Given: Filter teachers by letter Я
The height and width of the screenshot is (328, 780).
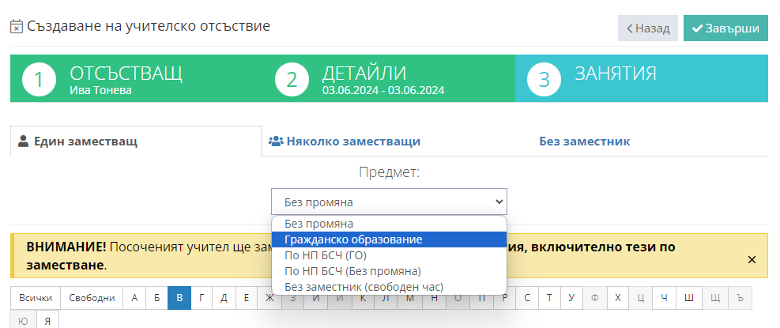Looking at the screenshot, I should (x=47, y=321).
